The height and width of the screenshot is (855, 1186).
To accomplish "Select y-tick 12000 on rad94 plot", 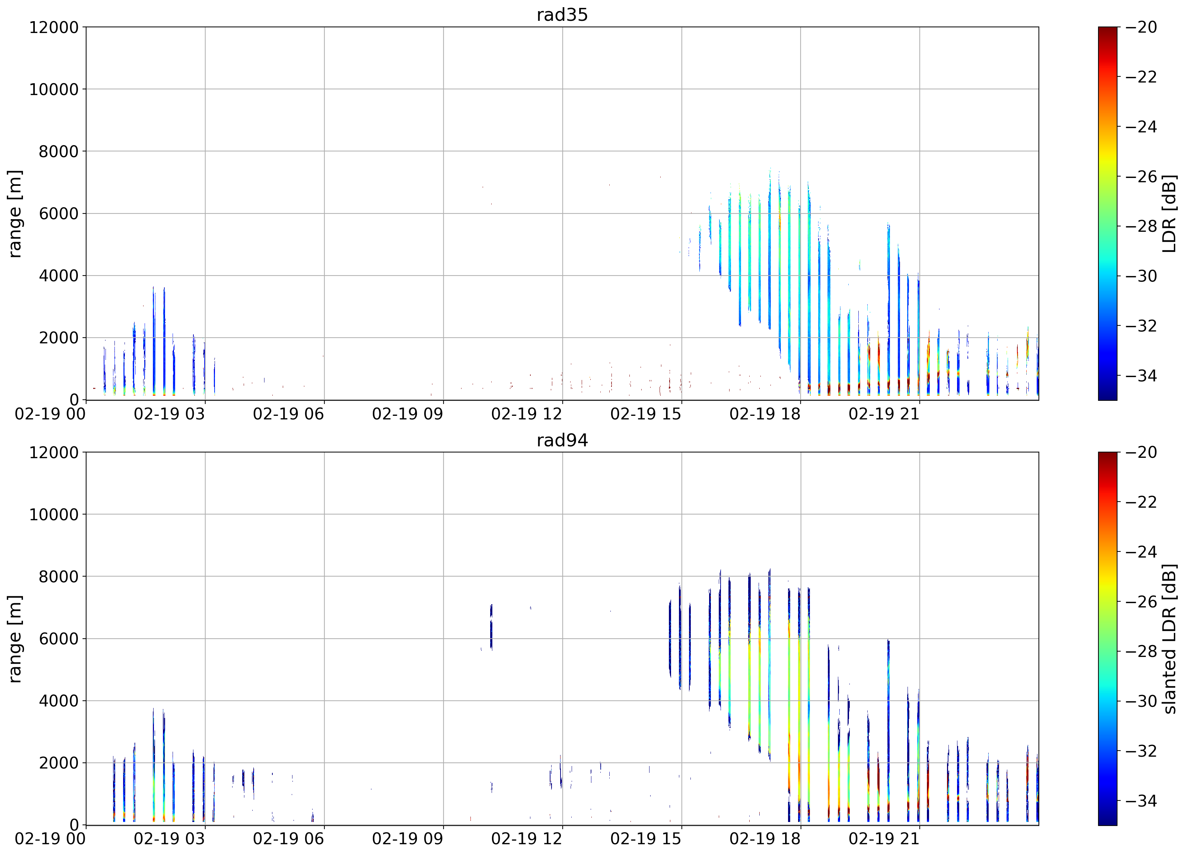I will click(x=53, y=452).
